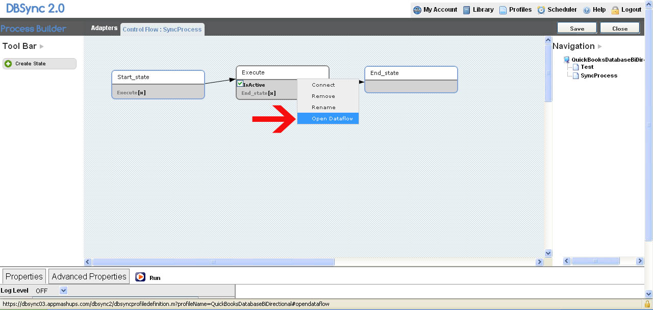Click the Help question mark icon
The width and height of the screenshot is (653, 310).
[x=587, y=10]
